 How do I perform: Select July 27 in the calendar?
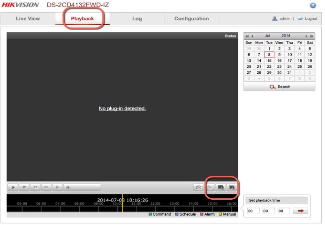point(249,73)
